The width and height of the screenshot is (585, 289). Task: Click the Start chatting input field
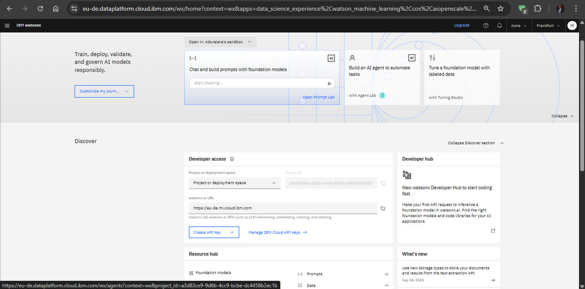click(x=257, y=83)
